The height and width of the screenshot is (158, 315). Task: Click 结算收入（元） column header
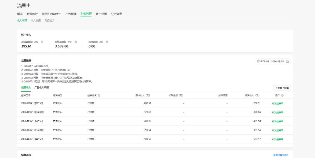(252, 95)
